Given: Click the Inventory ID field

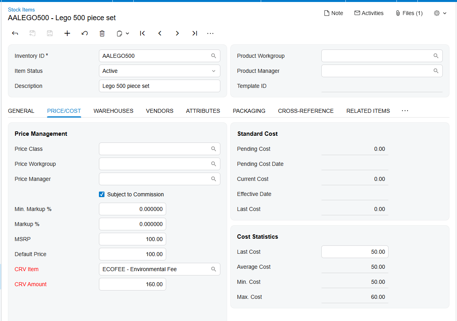Looking at the screenshot, I should 159,56.
